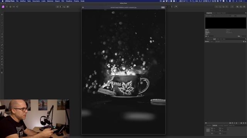Switch to the Export Persona icon
This screenshot has width=247, height=138.
coord(17,7)
